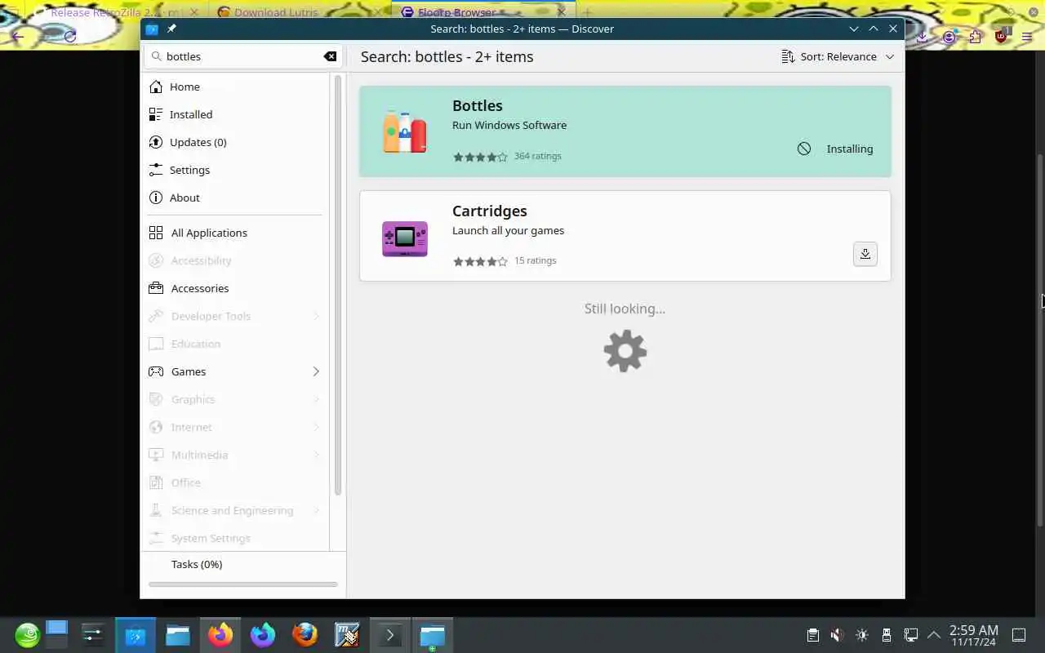
Task: Click the bottles search field
Action: point(243,56)
